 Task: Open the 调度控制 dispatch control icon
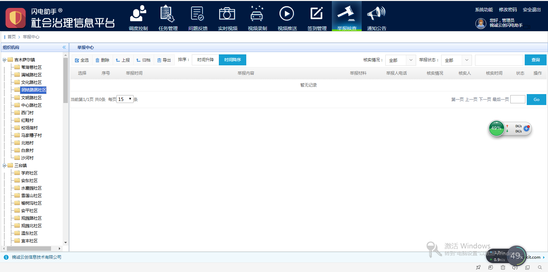[138, 14]
